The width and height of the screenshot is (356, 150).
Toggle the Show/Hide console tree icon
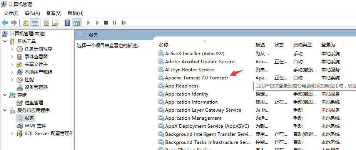coord(35,23)
